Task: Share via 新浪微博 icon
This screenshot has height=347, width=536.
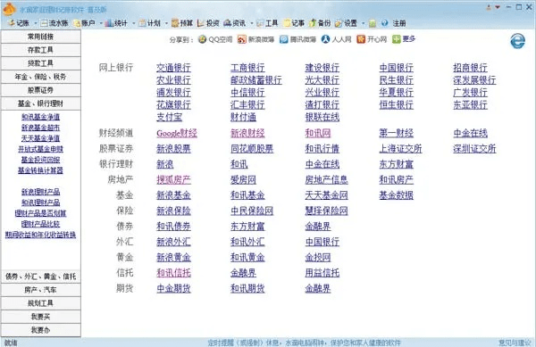Action: [242, 39]
